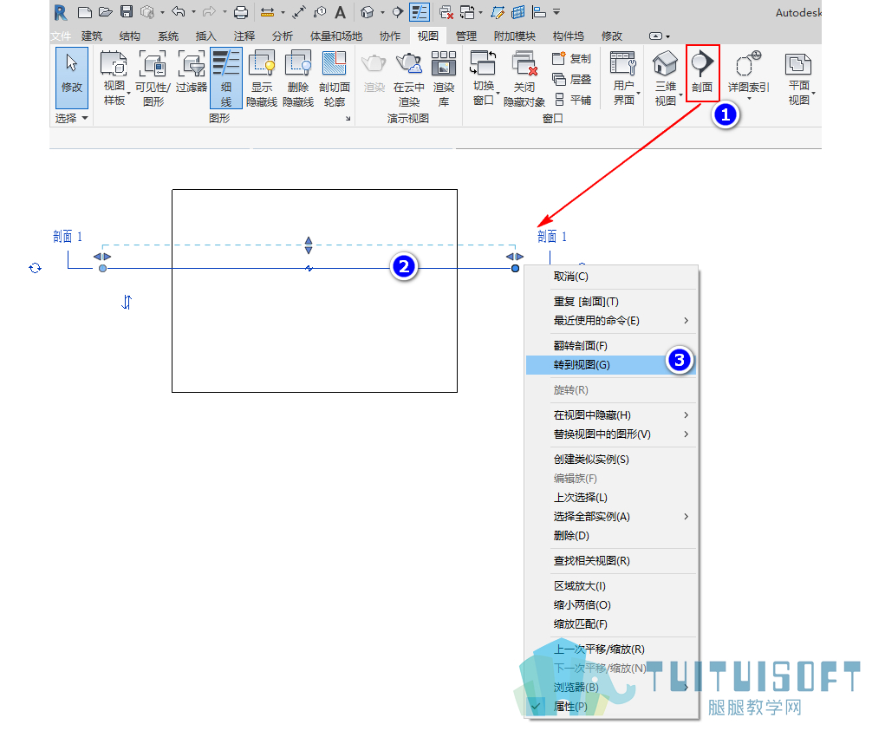Screen dimensions: 872x731
Task: Click the 切换窗口 switch windows button
Action: [484, 78]
